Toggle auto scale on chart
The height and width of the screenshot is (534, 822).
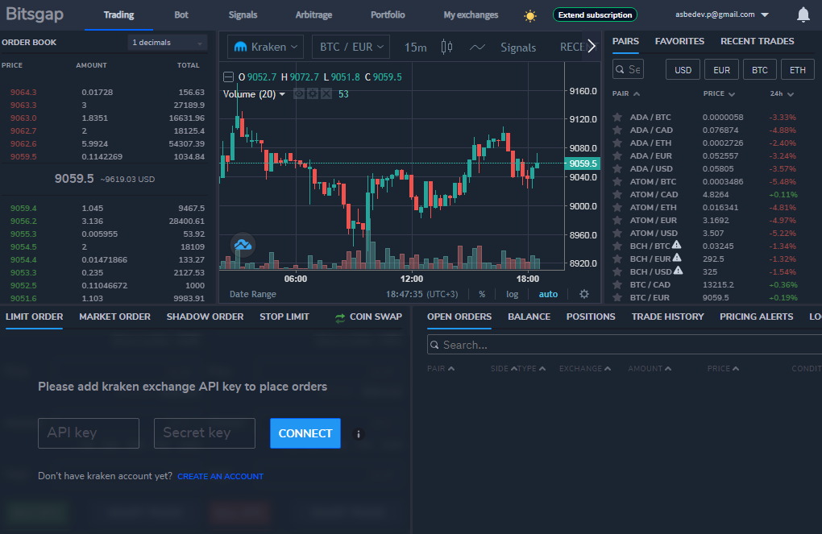coord(548,295)
